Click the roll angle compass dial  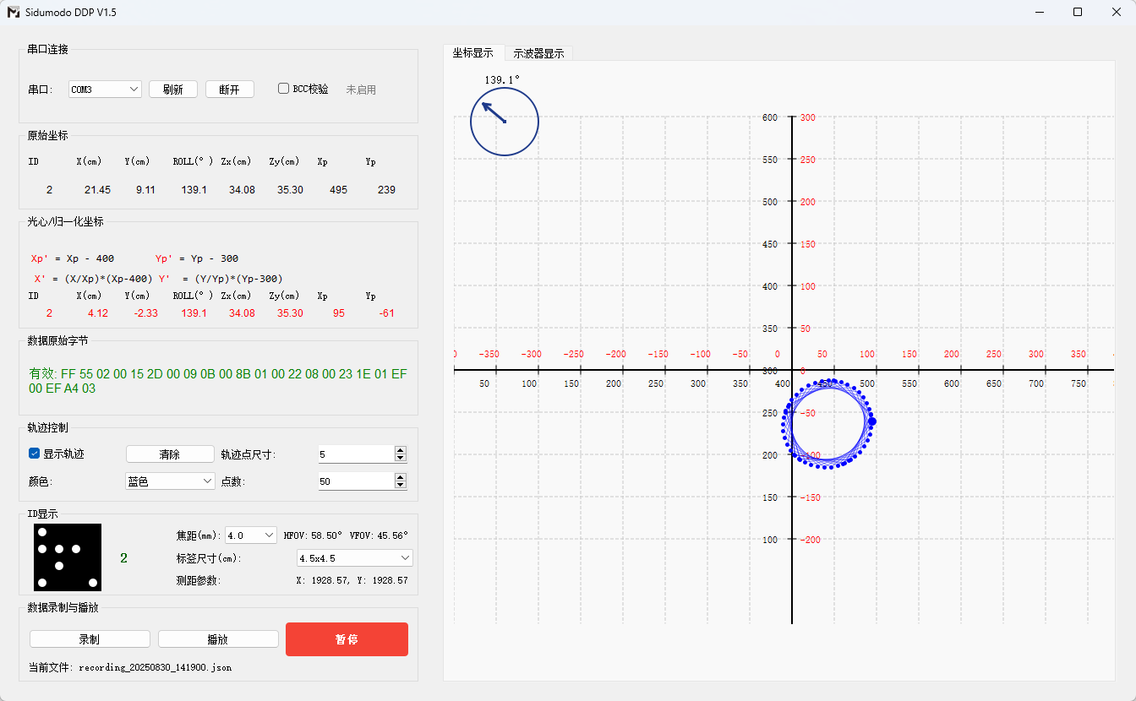pyautogui.click(x=504, y=122)
